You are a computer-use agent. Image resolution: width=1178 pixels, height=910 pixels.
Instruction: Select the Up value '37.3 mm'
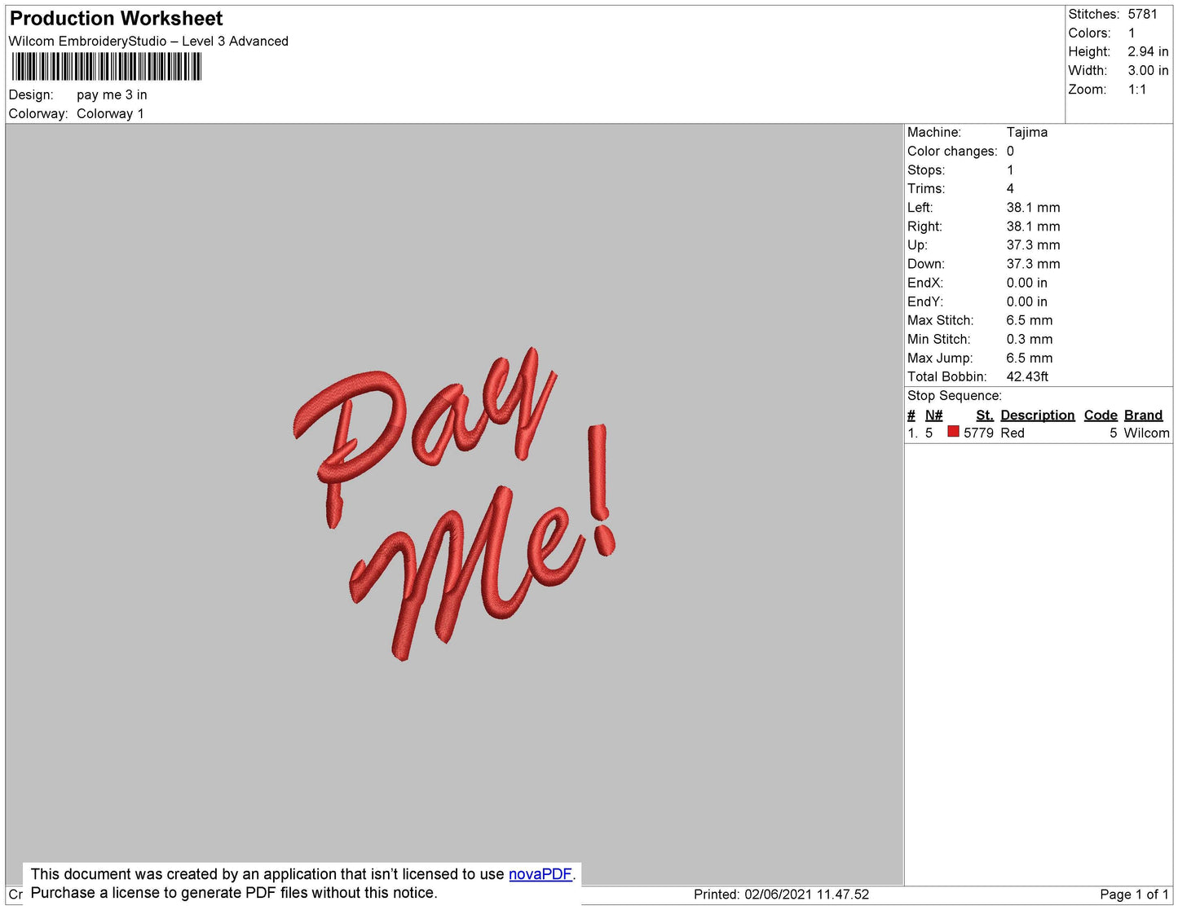coord(1033,245)
